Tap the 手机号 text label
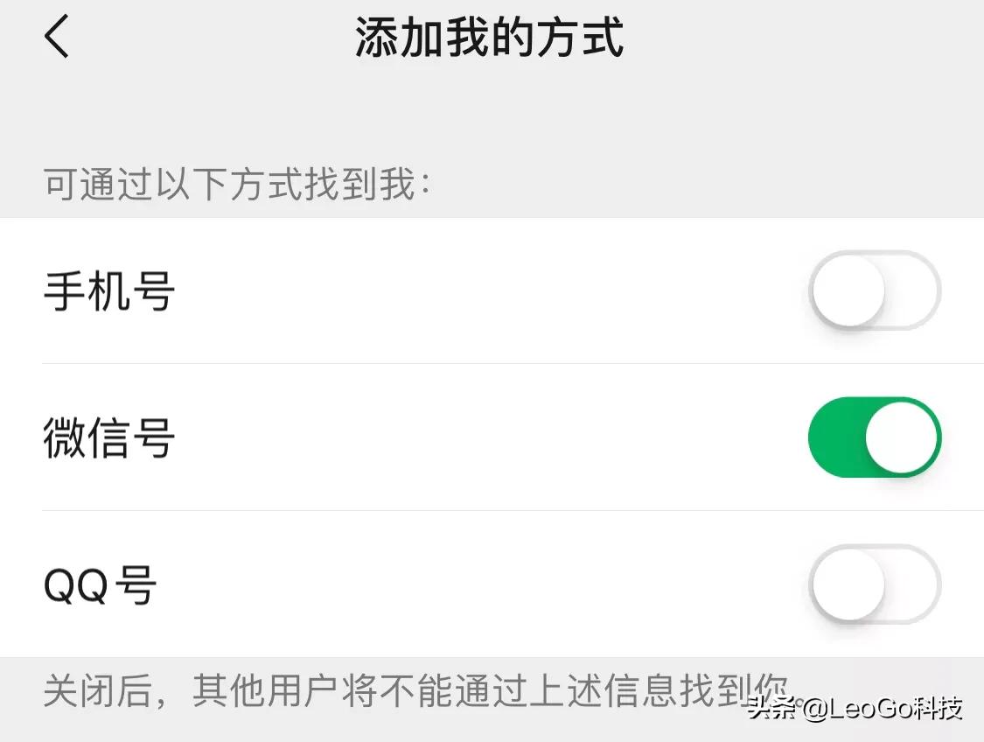The width and height of the screenshot is (984, 742). [x=108, y=293]
